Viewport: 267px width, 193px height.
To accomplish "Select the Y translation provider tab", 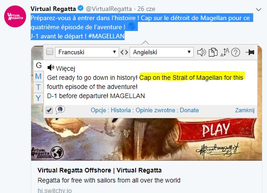I will pos(38,98).
